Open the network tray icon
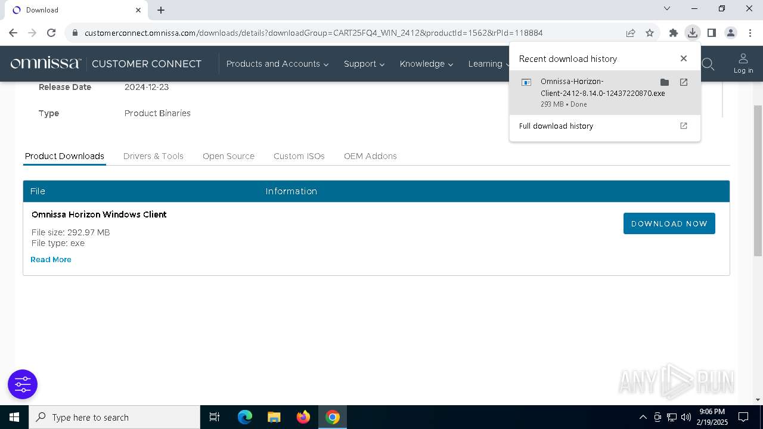This screenshot has height=429, width=763. pyautogui.click(x=672, y=417)
